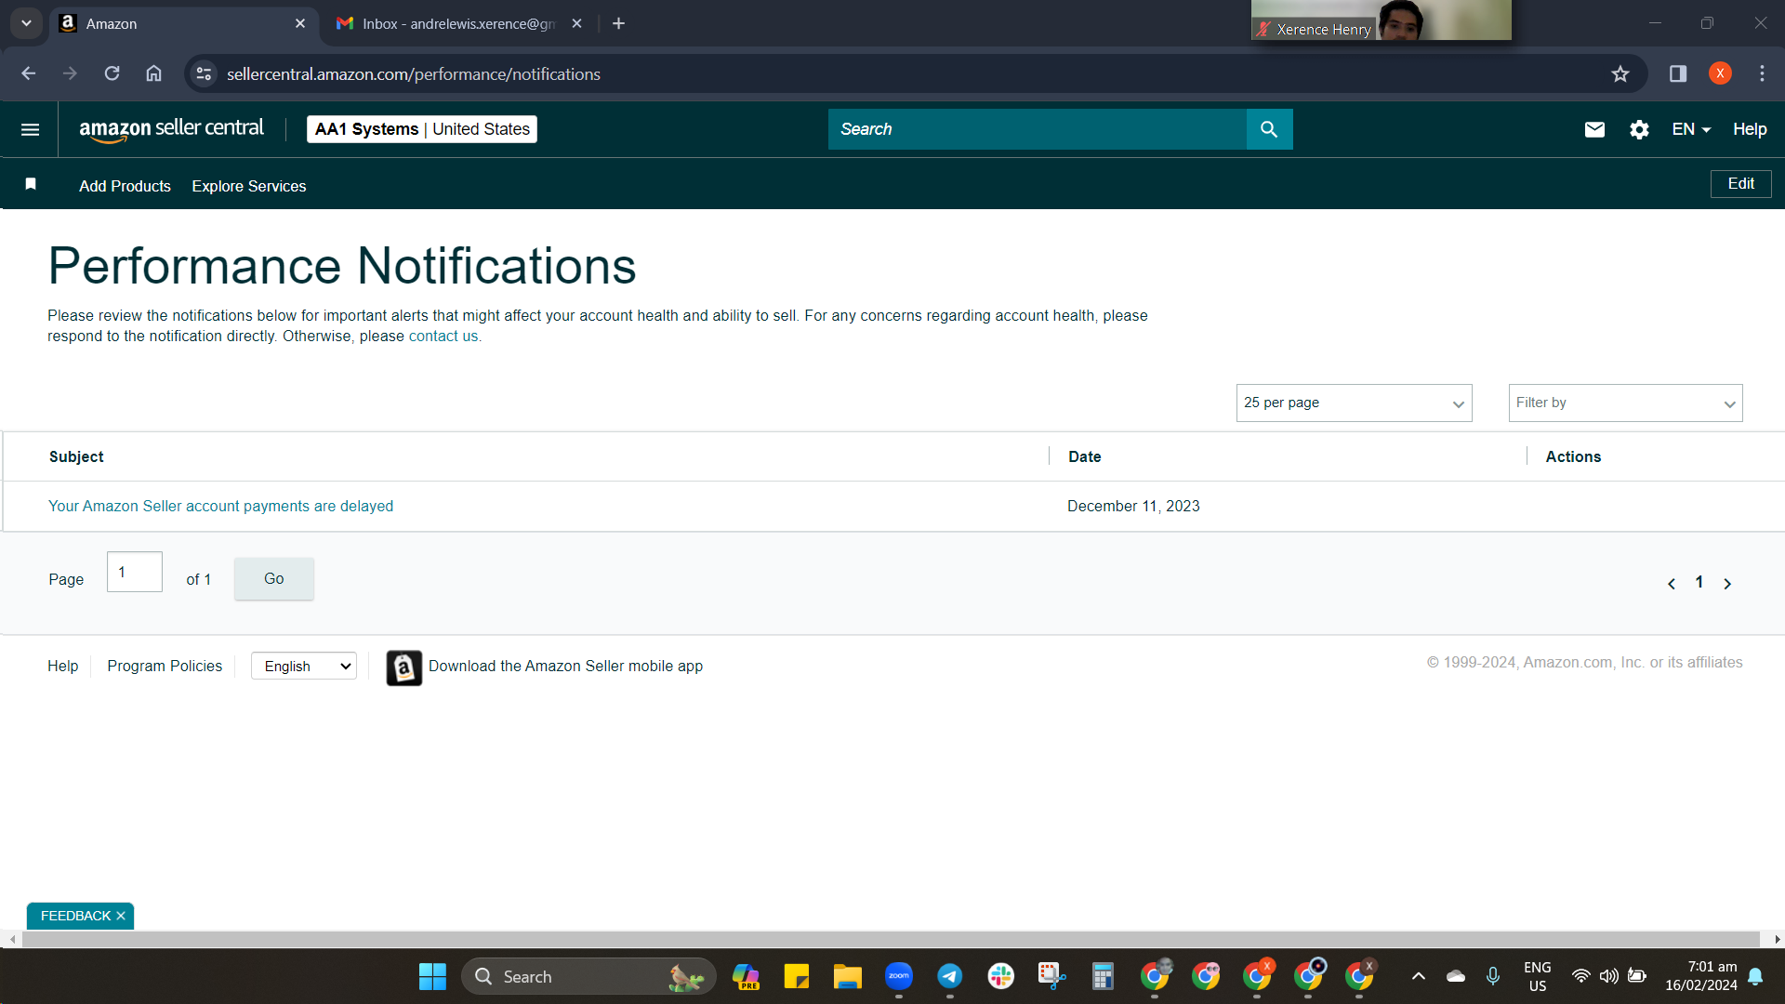Open Telegram from the taskbar
Viewport: 1785px width, 1004px height.
(x=949, y=976)
